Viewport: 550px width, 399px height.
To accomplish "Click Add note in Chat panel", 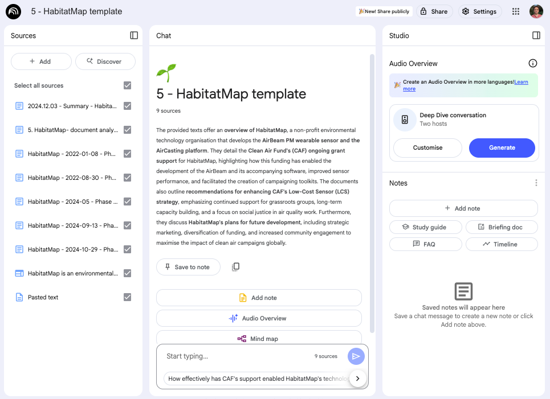I will (x=259, y=298).
